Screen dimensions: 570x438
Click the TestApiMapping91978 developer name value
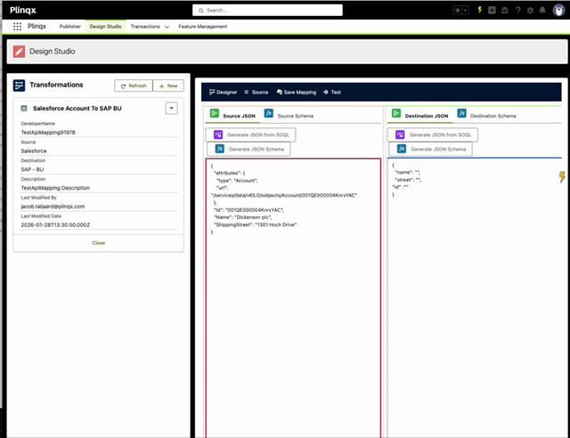pos(48,133)
